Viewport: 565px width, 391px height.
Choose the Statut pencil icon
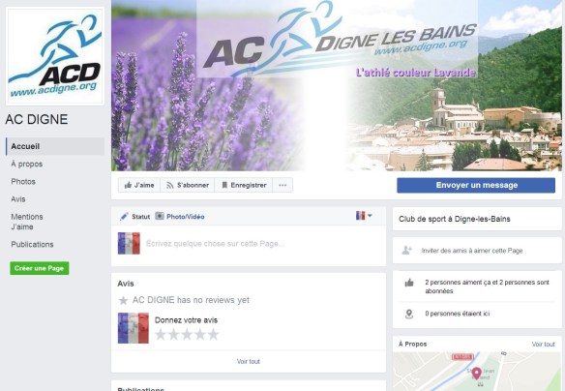(x=124, y=216)
